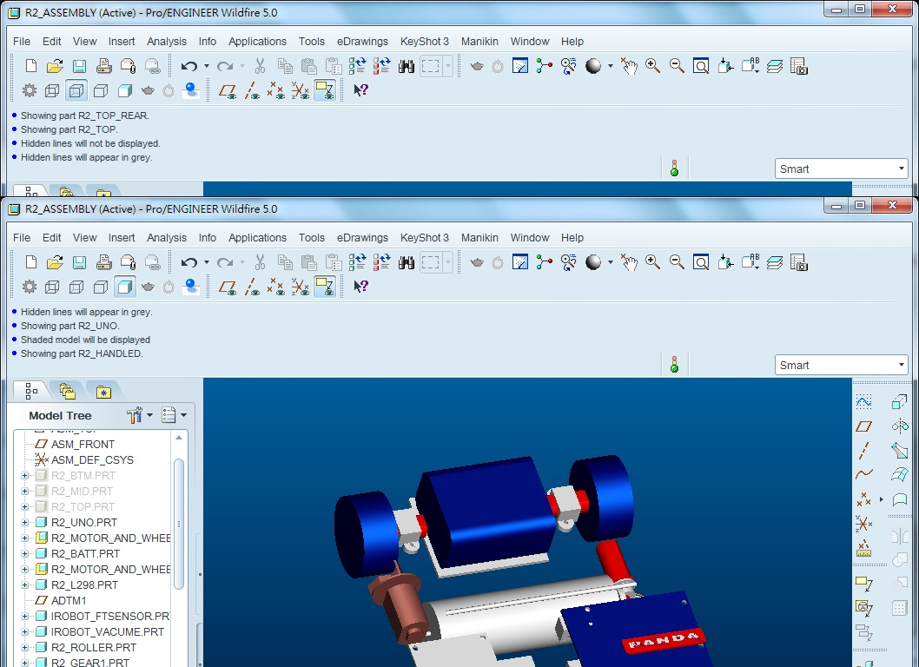Click the context help arrow in the front window

pyautogui.click(x=360, y=287)
